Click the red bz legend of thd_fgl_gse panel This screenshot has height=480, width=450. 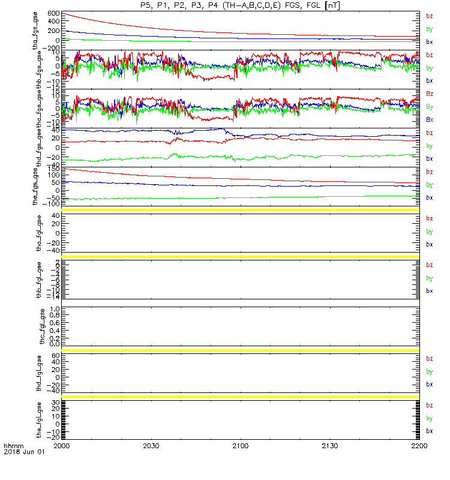(430, 358)
